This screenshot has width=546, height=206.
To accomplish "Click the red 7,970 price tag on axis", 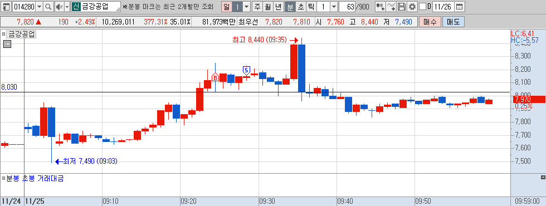I will tap(529, 100).
